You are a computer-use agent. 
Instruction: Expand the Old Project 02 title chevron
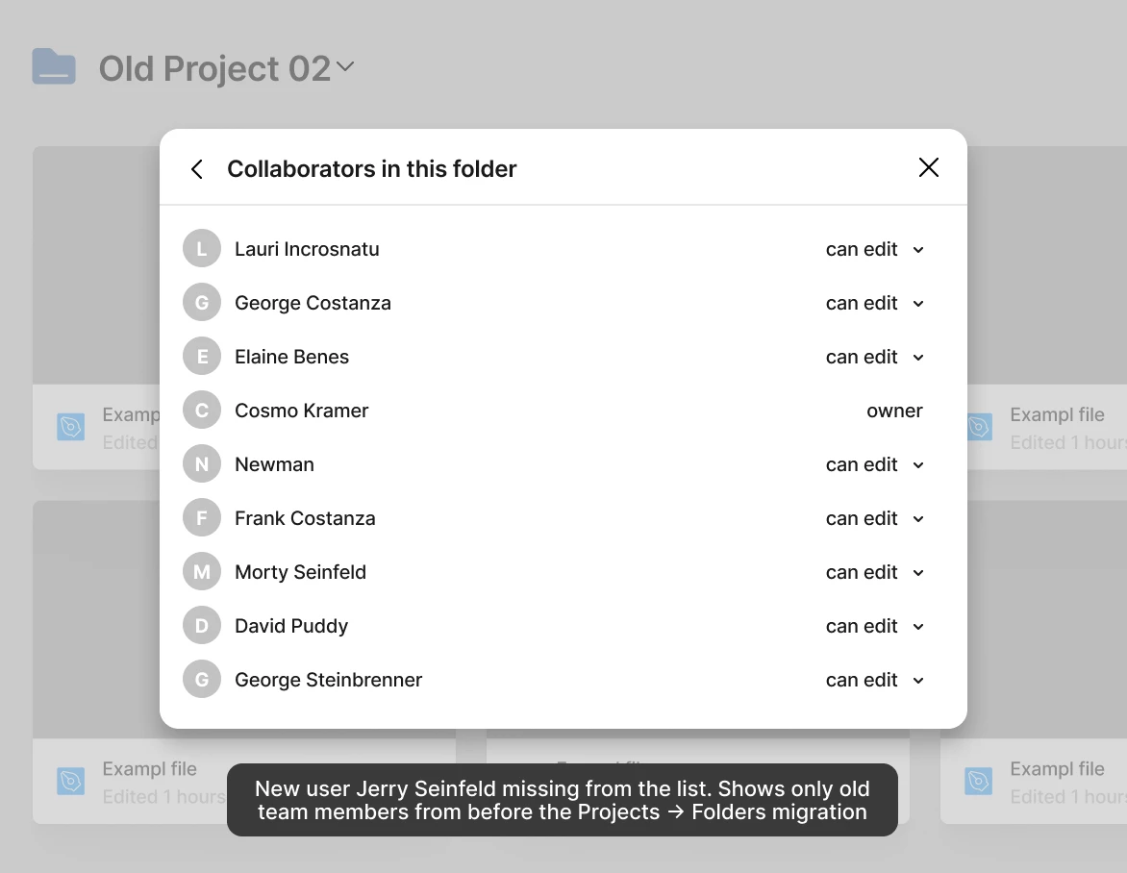point(345,67)
